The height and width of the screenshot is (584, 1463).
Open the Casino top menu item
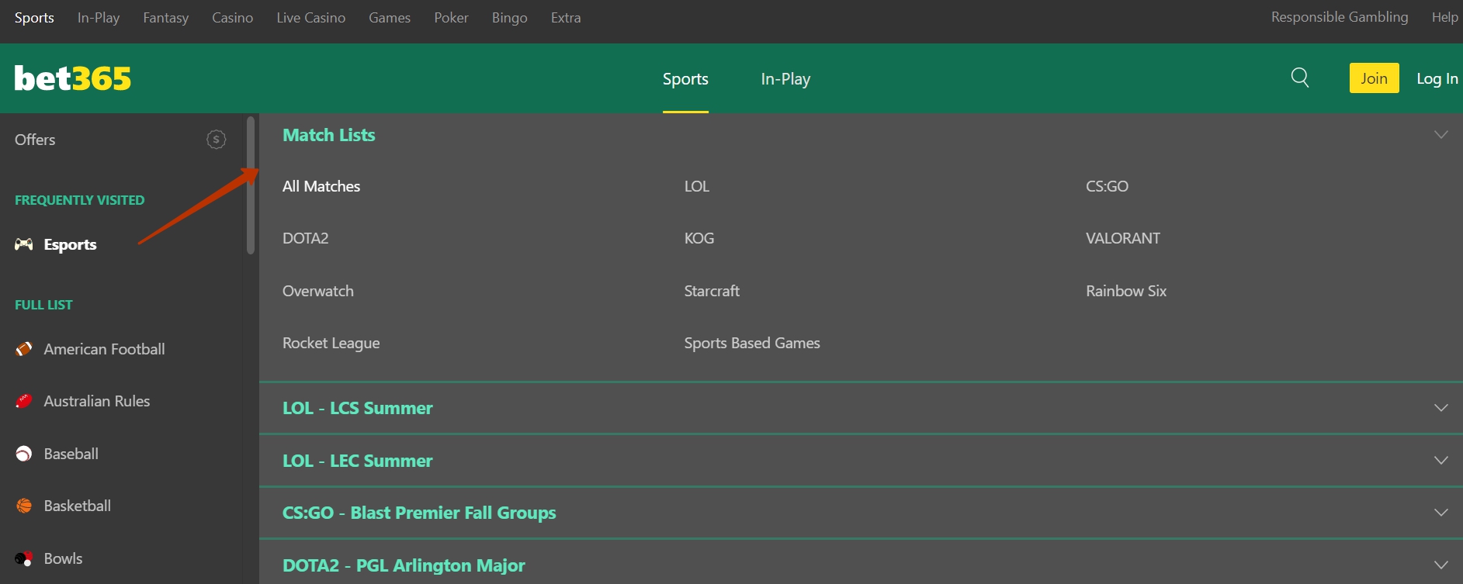point(232,18)
